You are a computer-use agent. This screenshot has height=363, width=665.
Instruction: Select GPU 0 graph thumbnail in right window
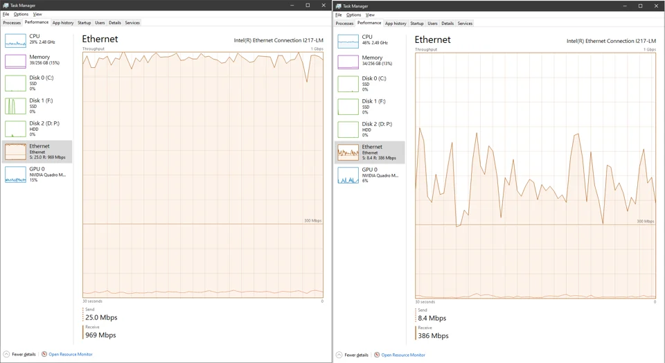coord(348,175)
